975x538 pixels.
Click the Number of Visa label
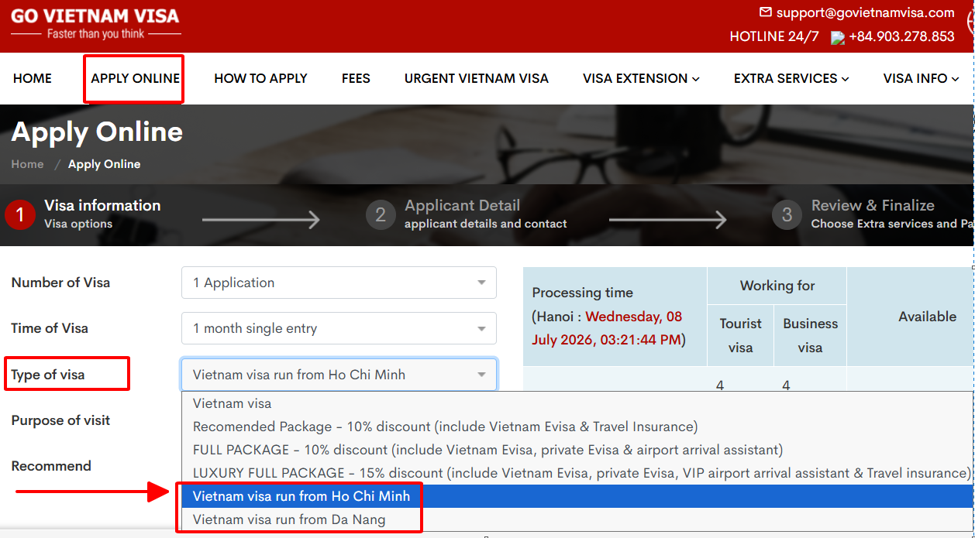point(60,283)
